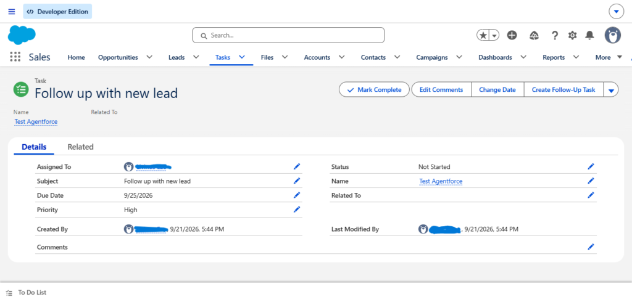Open the Trailhead guidance icon
Image resolution: width=632 pixels, height=302 pixels.
[x=534, y=35]
